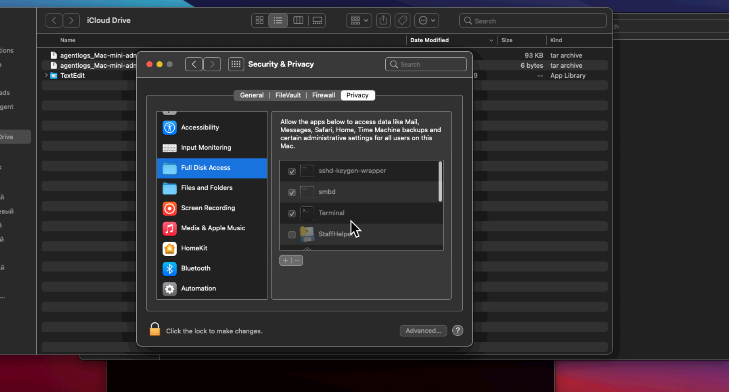Select Input Monitoring category
This screenshot has height=392, width=729.
pyautogui.click(x=212, y=147)
